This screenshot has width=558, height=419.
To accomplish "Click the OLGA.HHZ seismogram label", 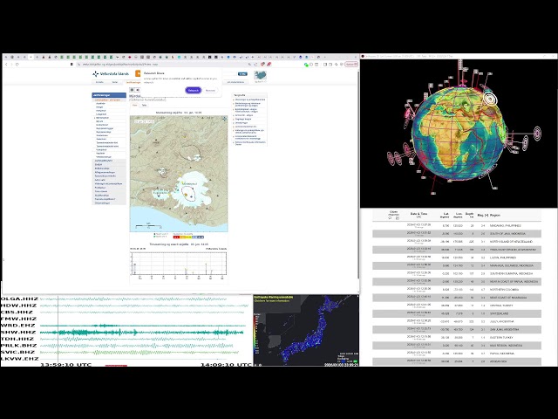I will (x=19, y=299).
